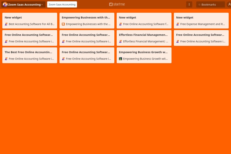Image resolution: width=231 pixels, height=154 pixels.
Task: Click the Zoom Saas round logo icon
Action: pos(5,4)
